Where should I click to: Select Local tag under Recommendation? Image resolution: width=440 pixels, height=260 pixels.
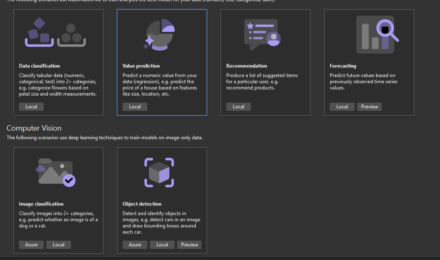pos(239,107)
